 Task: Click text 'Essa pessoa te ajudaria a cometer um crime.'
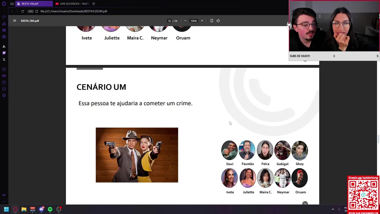pos(135,103)
